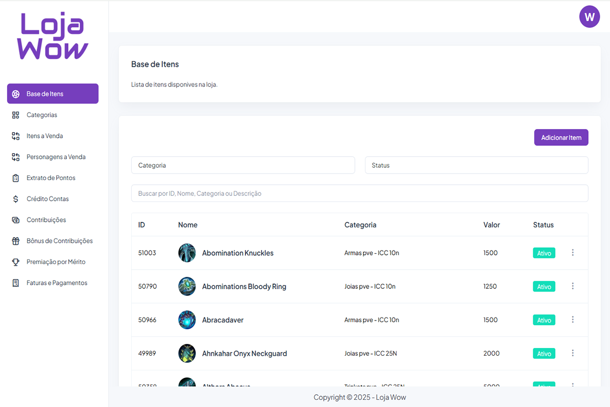The height and width of the screenshot is (407, 610).
Task: Click the Adicionar Item button
Action: tap(561, 137)
